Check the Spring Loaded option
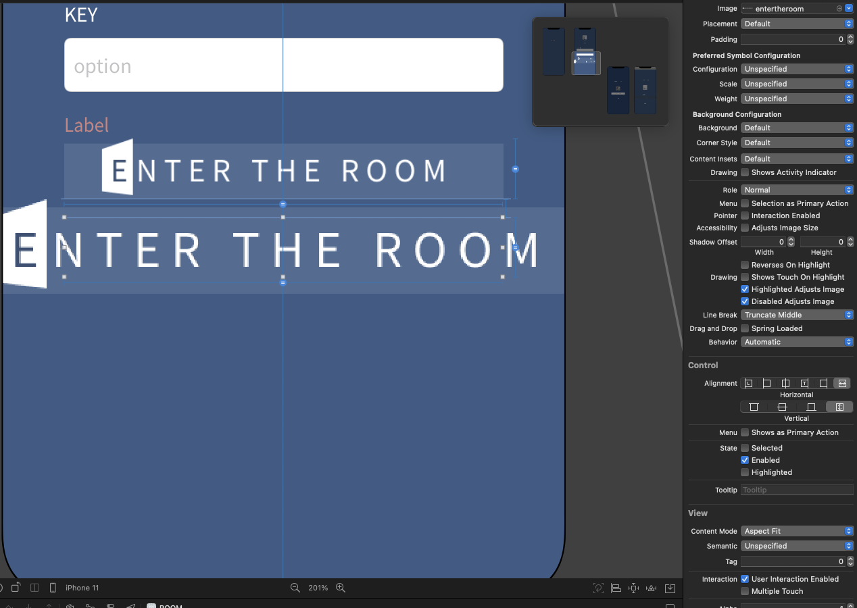 pyautogui.click(x=745, y=328)
